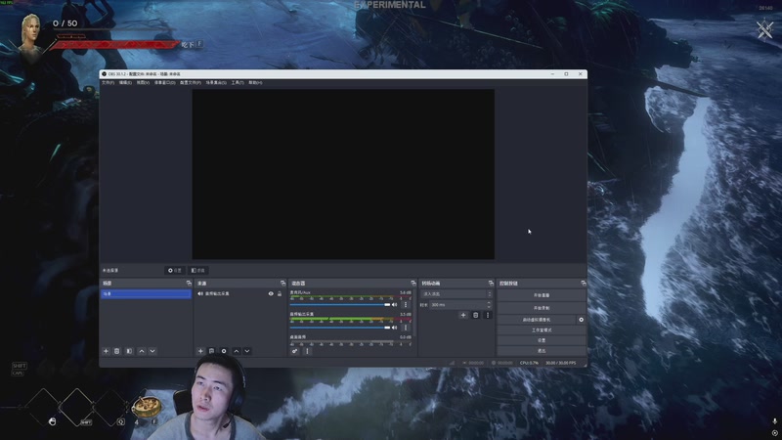Select the 音频输出采集 source row
This screenshot has width=782, height=440.
239,294
